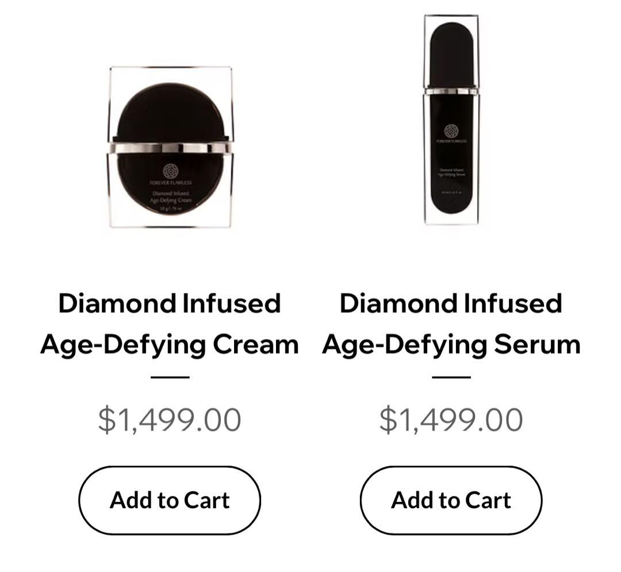Image resolution: width=621 pixels, height=572 pixels.
Task: Add the Age-Defying Serum to cart
Action: (451, 500)
